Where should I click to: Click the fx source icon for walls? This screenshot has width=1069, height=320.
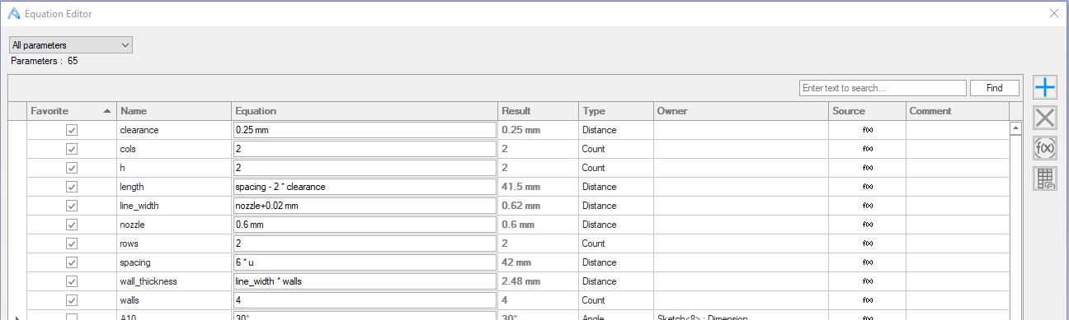[x=868, y=300]
